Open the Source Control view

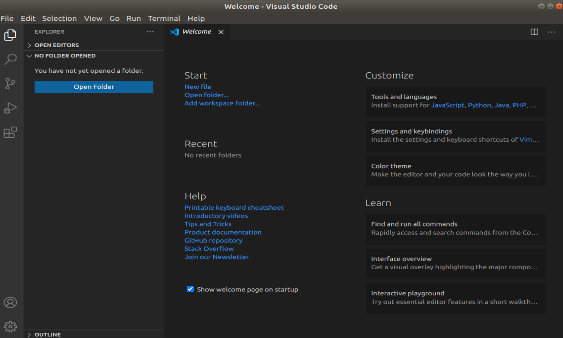point(10,84)
